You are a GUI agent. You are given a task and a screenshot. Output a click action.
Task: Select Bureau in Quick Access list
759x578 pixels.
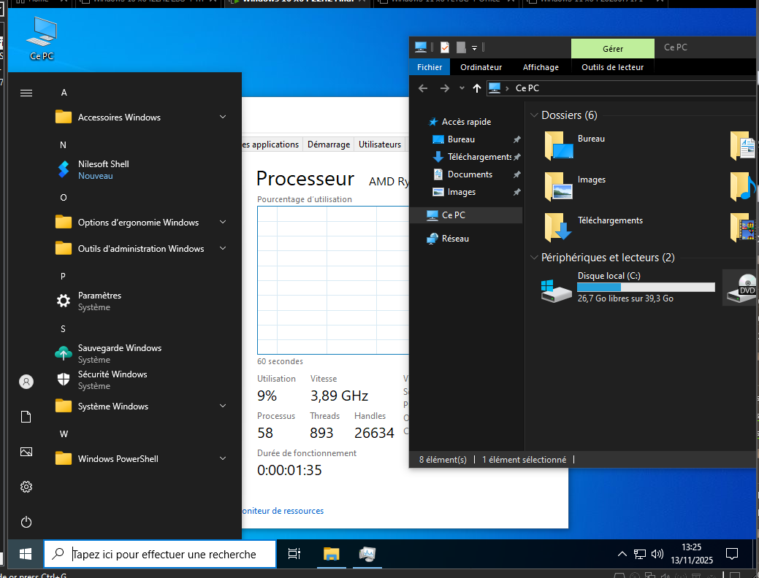coord(461,139)
